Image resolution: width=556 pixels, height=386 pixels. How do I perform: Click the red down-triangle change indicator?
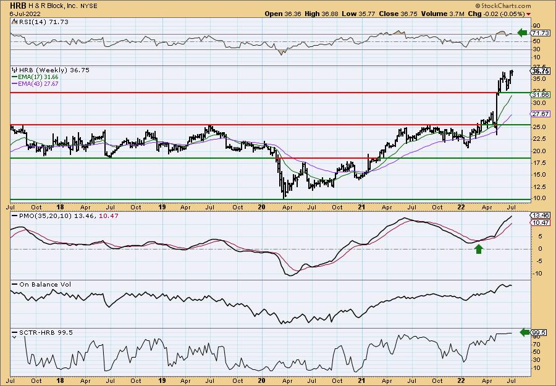pos(529,14)
